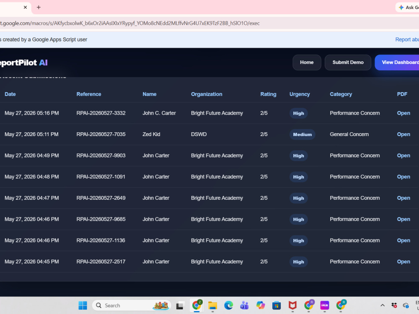The height and width of the screenshot is (314, 419).
Task: Click the View Dashboard button
Action: pos(397,62)
